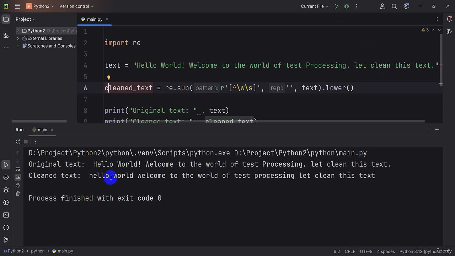Open the Terminal tool window
This screenshot has height=256, width=455.
[6, 215]
